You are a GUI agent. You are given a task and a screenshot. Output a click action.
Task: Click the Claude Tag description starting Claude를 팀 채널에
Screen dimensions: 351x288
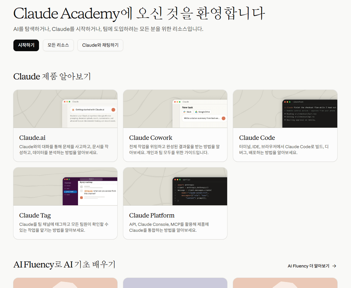point(64,227)
